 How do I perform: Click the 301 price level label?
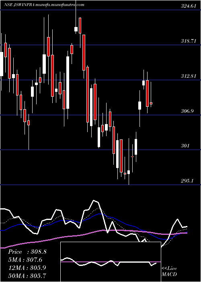[x=185, y=145]
